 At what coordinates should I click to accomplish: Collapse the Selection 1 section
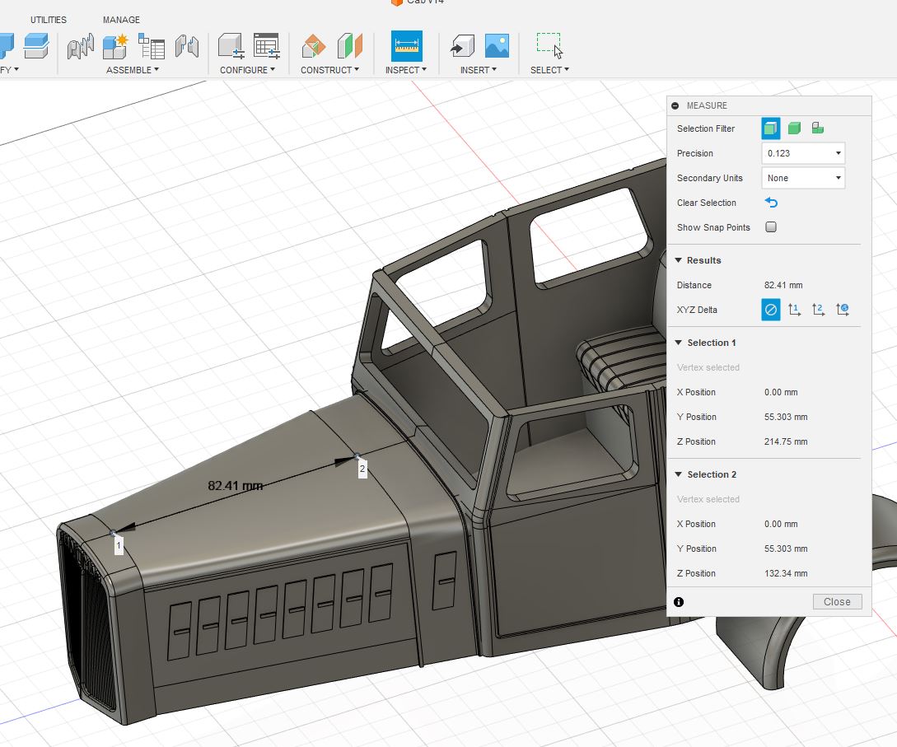coord(679,343)
